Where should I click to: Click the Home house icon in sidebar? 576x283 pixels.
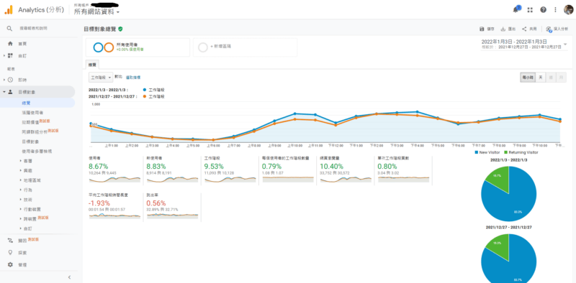[10, 44]
